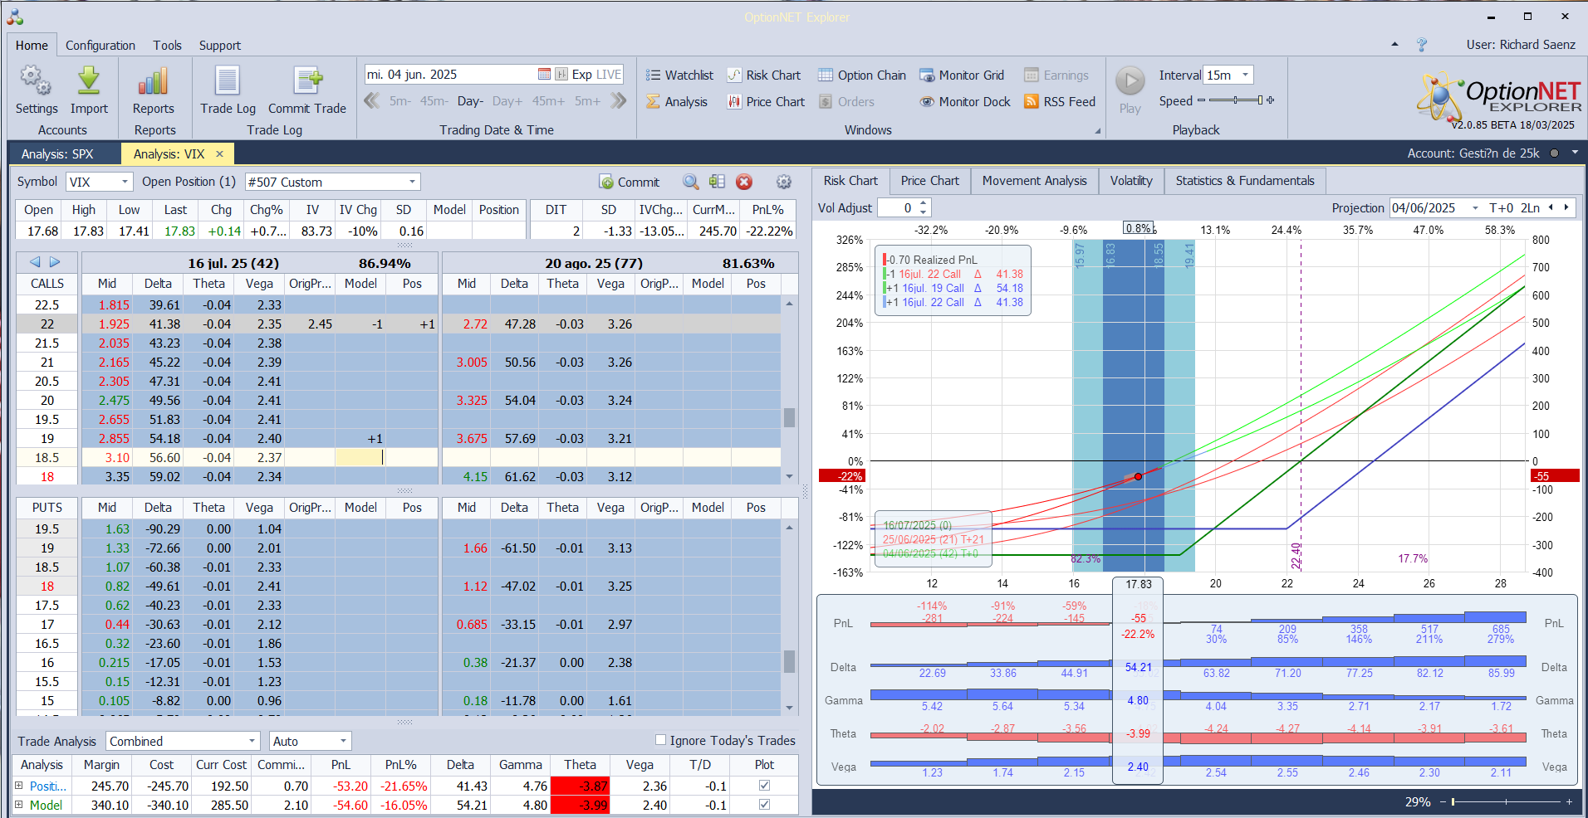Open the blue help question-mark icon

1422,44
